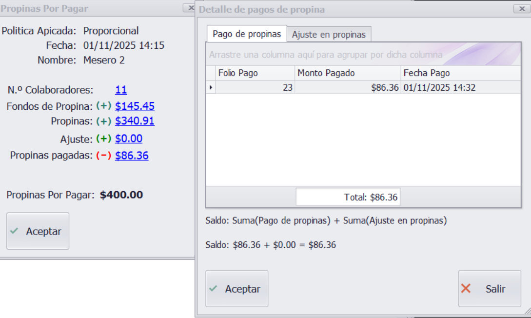Image resolution: width=531 pixels, height=318 pixels.
Task: Click the Monto Pagado cell in the grid row
Action: pyautogui.click(x=347, y=88)
